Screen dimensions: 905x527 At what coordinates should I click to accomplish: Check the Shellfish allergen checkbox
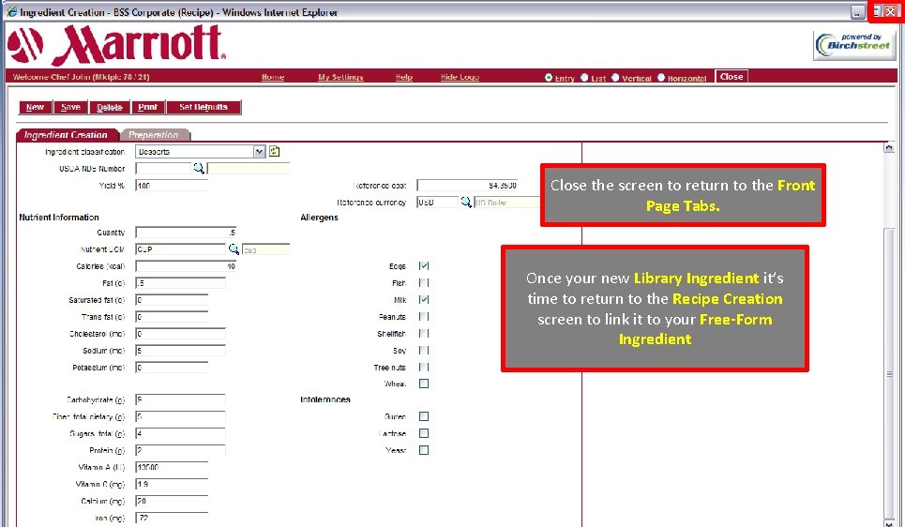click(x=424, y=334)
